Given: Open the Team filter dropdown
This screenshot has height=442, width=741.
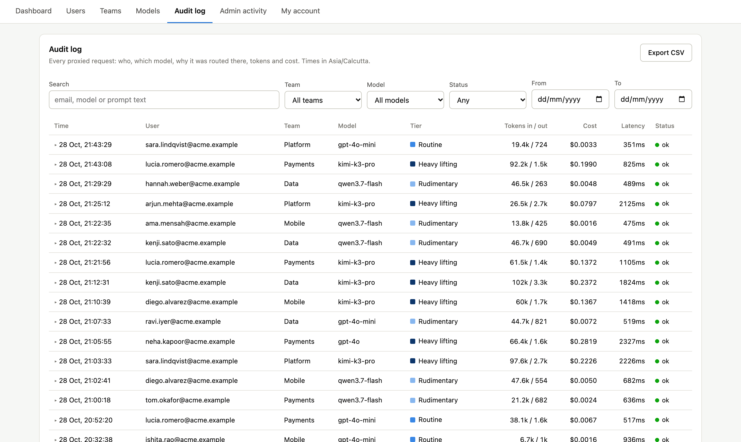Looking at the screenshot, I should pos(323,100).
